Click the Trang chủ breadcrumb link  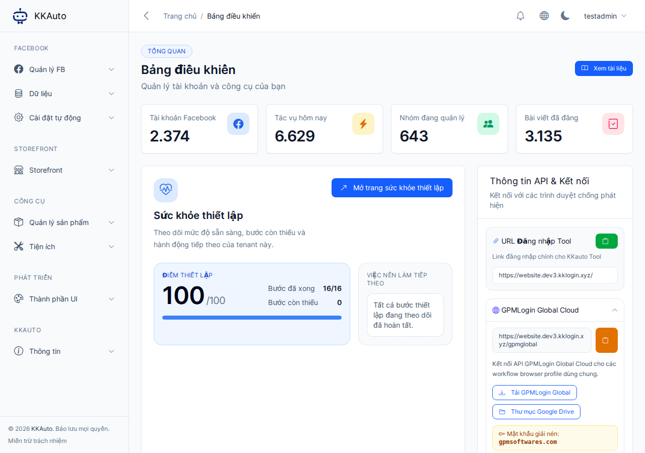point(180,16)
